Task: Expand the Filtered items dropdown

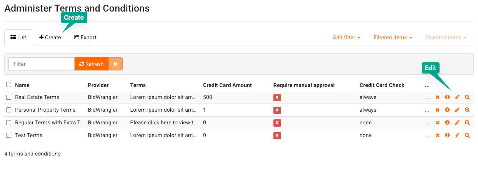Action: 393,38
